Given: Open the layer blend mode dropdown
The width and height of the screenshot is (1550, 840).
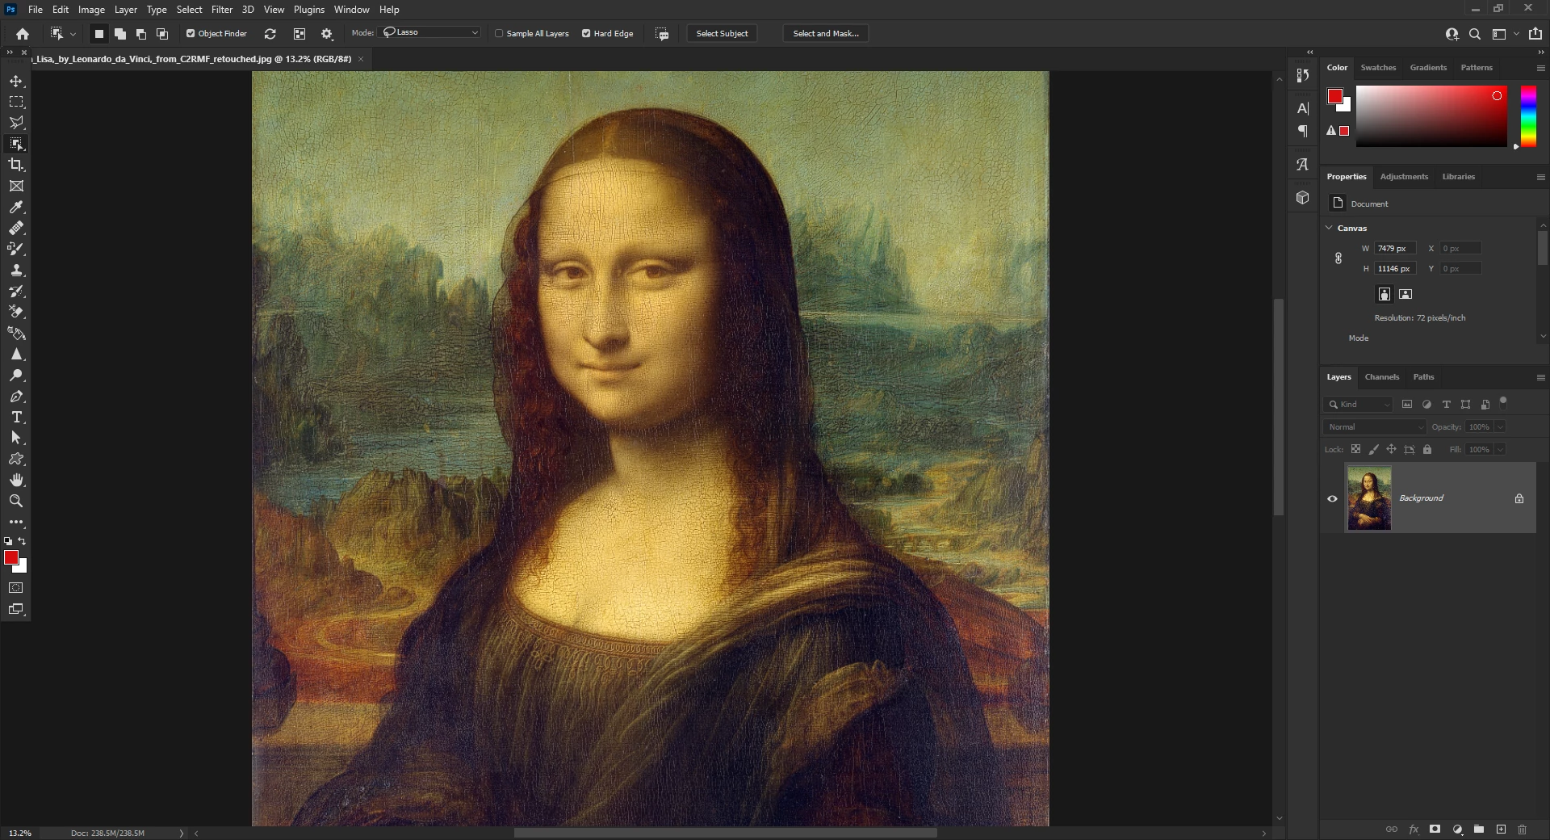Looking at the screenshot, I should (x=1375, y=426).
